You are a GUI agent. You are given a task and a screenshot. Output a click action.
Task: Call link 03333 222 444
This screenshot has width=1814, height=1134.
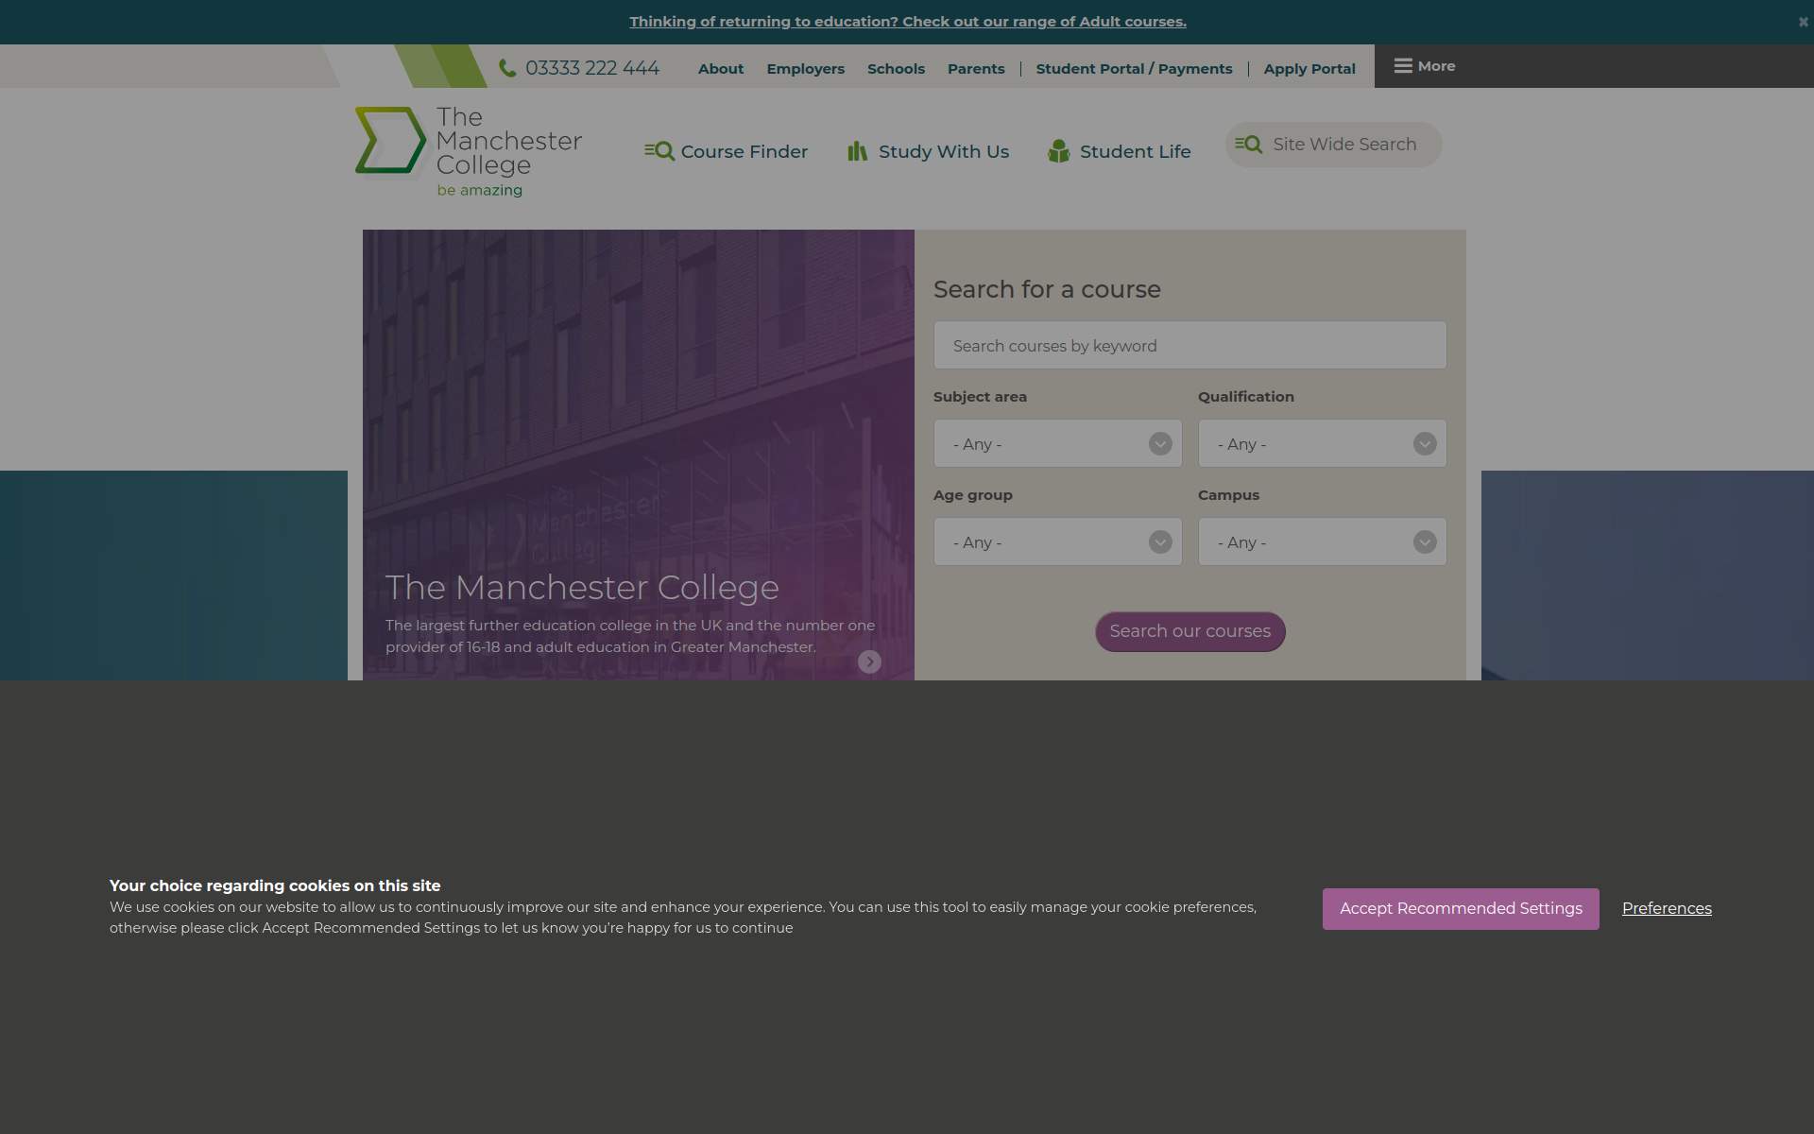click(x=592, y=68)
